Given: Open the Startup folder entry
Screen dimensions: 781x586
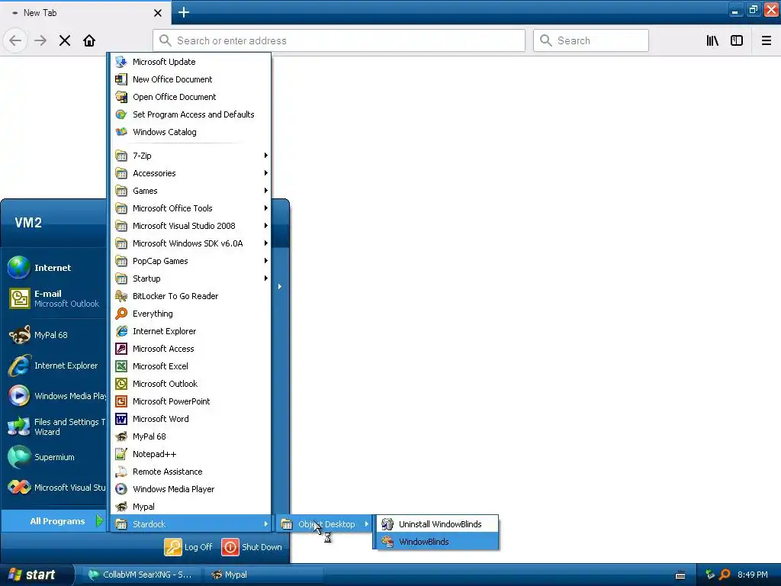Looking at the screenshot, I should (x=190, y=279).
